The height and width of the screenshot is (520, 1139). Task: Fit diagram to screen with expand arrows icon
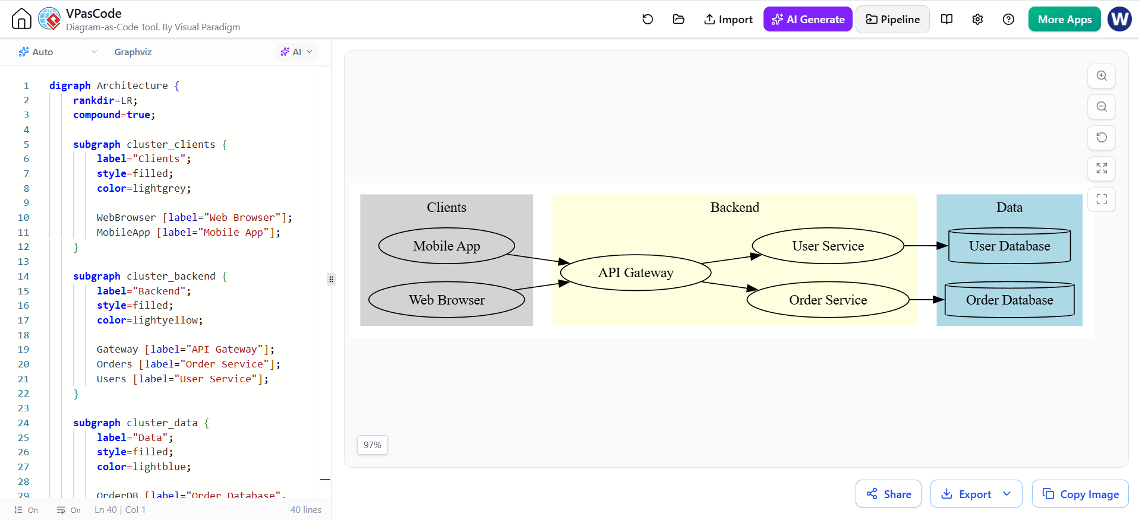(1102, 169)
